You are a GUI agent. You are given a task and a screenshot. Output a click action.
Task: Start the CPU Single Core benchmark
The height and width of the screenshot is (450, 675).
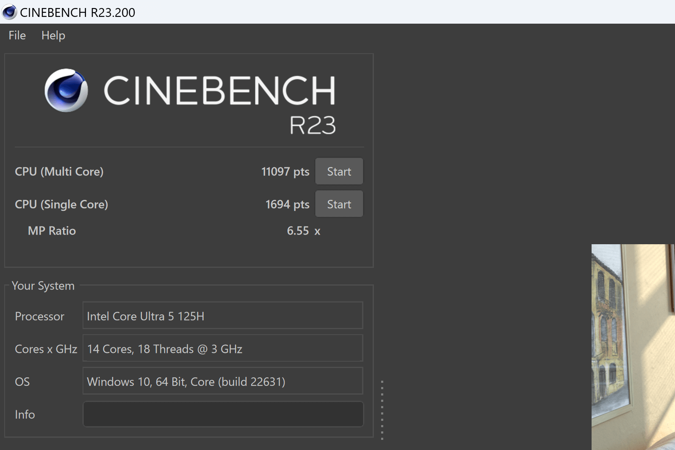(x=339, y=204)
